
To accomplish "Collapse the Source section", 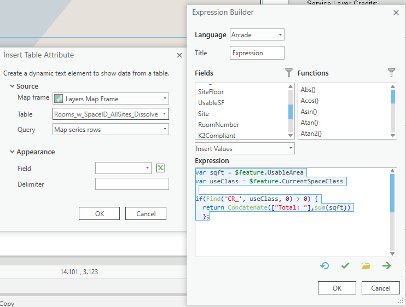I will [12, 86].
